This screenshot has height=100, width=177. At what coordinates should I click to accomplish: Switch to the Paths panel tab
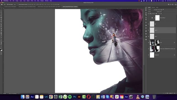[x=157, y=7]
